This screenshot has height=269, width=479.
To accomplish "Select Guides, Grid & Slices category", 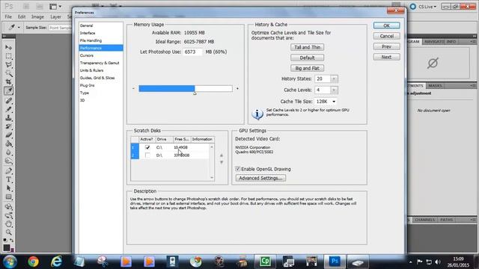I will pyautogui.click(x=97, y=78).
